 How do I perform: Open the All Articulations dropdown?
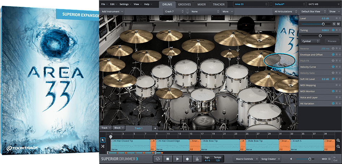point(286,12)
